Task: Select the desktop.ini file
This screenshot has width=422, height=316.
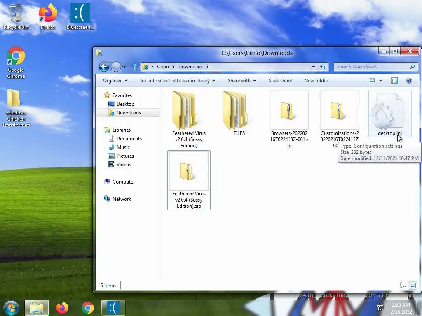Action: pos(390,114)
